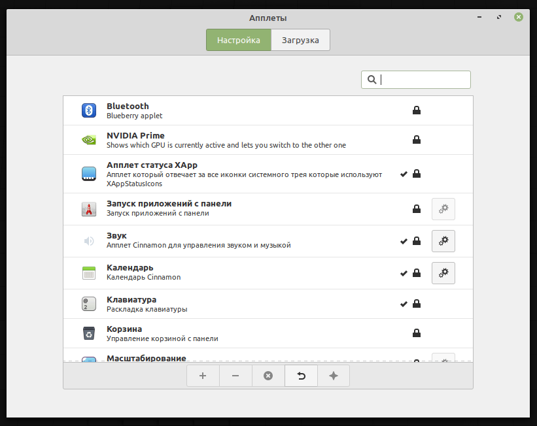Open settings gear for Запуск приложений с панели
Image resolution: width=537 pixels, height=426 pixels.
[443, 209]
